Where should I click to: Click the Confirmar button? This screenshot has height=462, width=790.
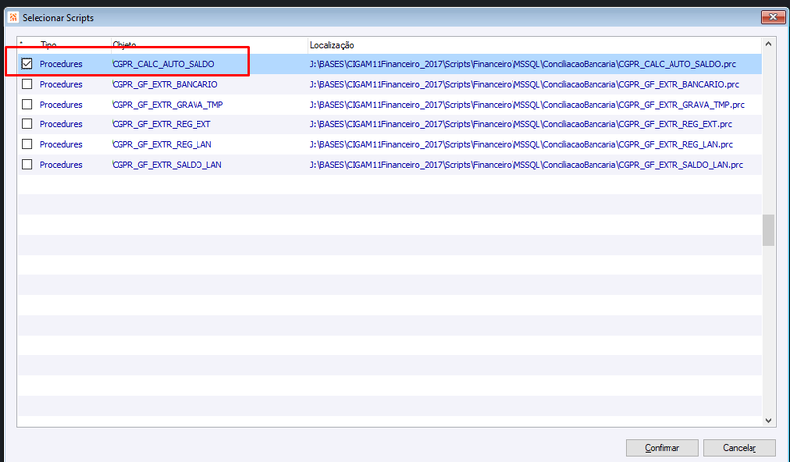tap(662, 448)
